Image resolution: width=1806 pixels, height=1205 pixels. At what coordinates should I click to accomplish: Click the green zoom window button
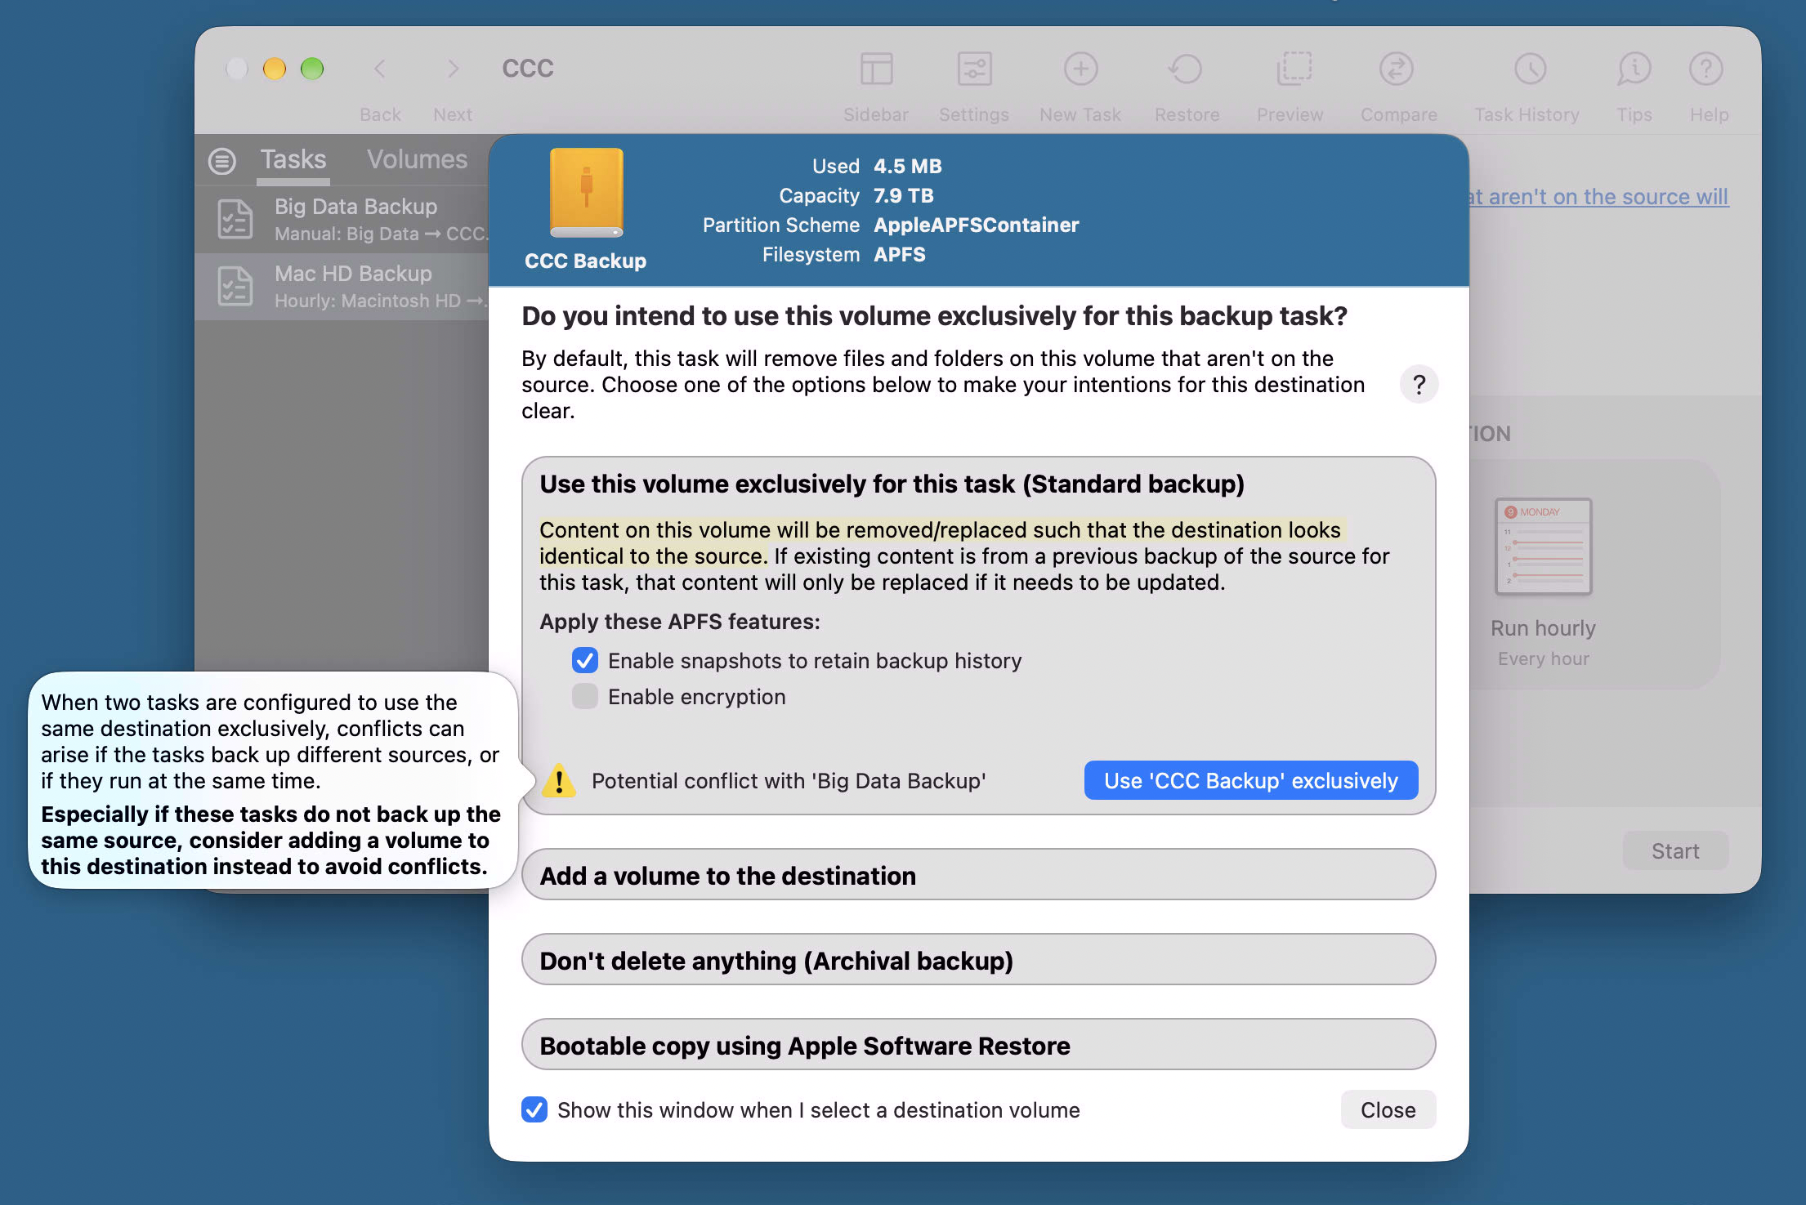click(312, 69)
